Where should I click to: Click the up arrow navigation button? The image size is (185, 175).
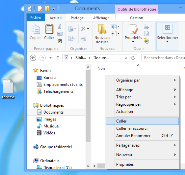point(58,58)
